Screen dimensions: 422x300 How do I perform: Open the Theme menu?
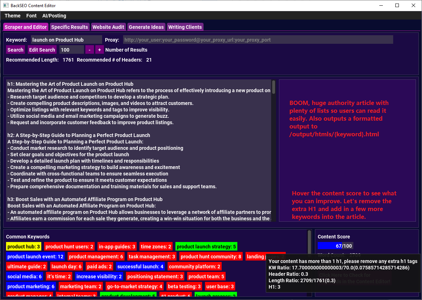12,16
